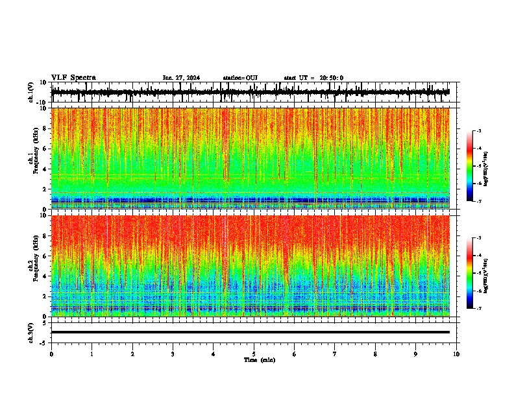This screenshot has width=514, height=397.
Task: Click the "-3" tick on ch.2 colorbar
Action: tap(478, 238)
